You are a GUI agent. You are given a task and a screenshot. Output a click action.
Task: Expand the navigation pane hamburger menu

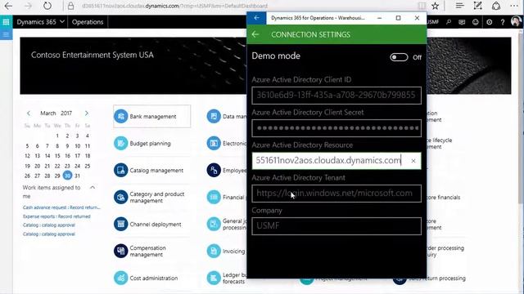6,34
